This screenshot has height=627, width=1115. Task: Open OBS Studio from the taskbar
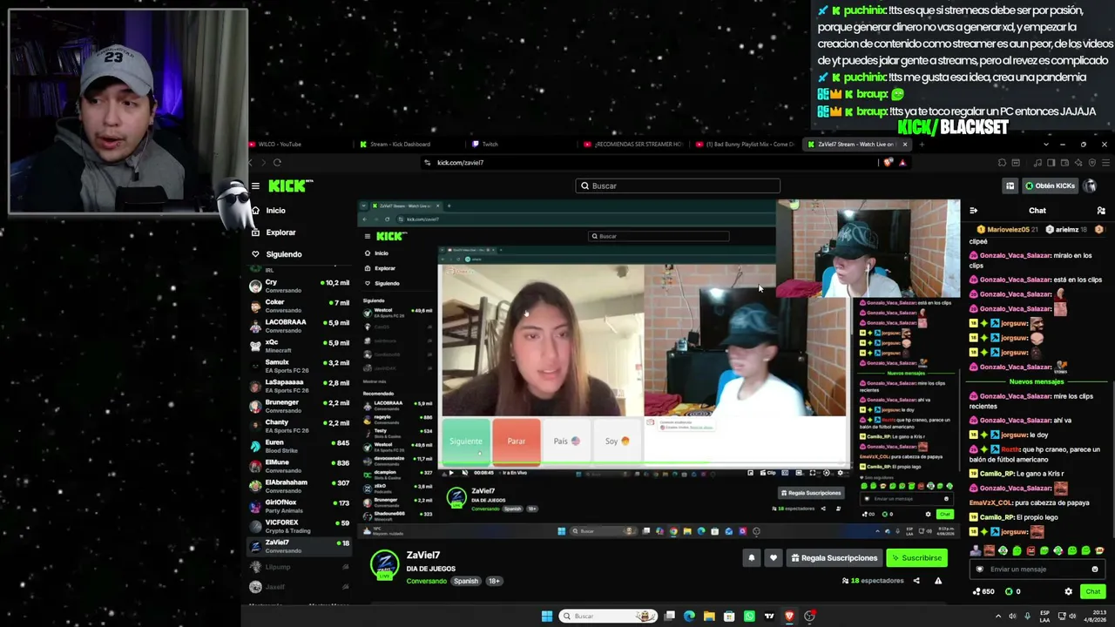809,617
